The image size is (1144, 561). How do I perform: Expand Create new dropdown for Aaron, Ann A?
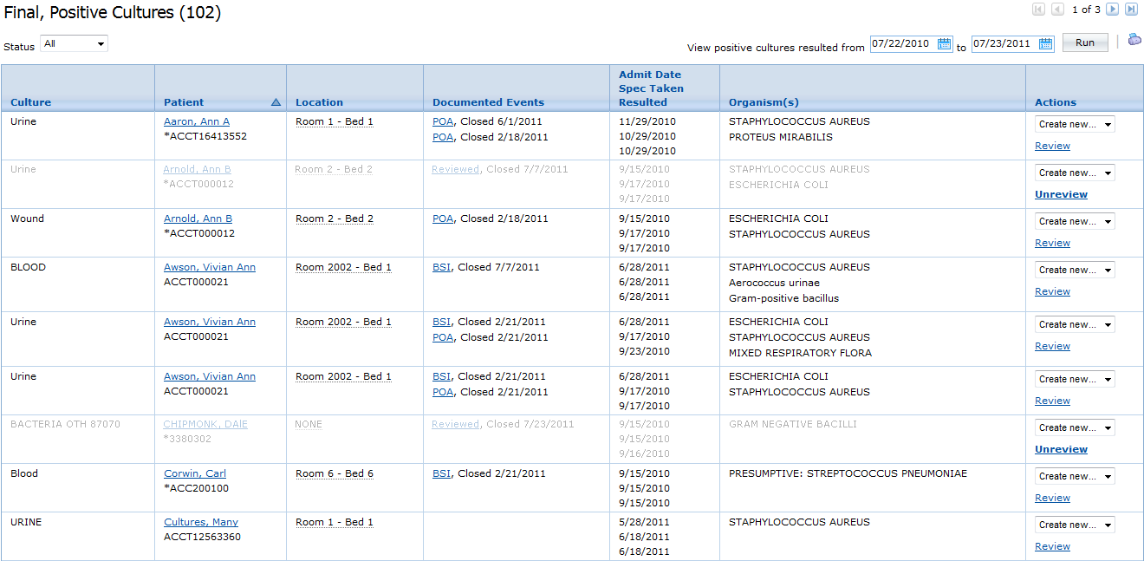(x=1075, y=124)
